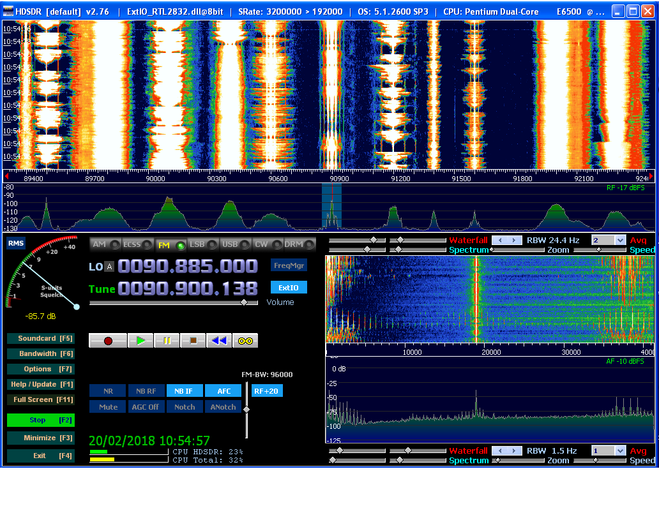Screen dimensions: 659x513
Task: Select USB demodulation mode
Action: click(236, 244)
